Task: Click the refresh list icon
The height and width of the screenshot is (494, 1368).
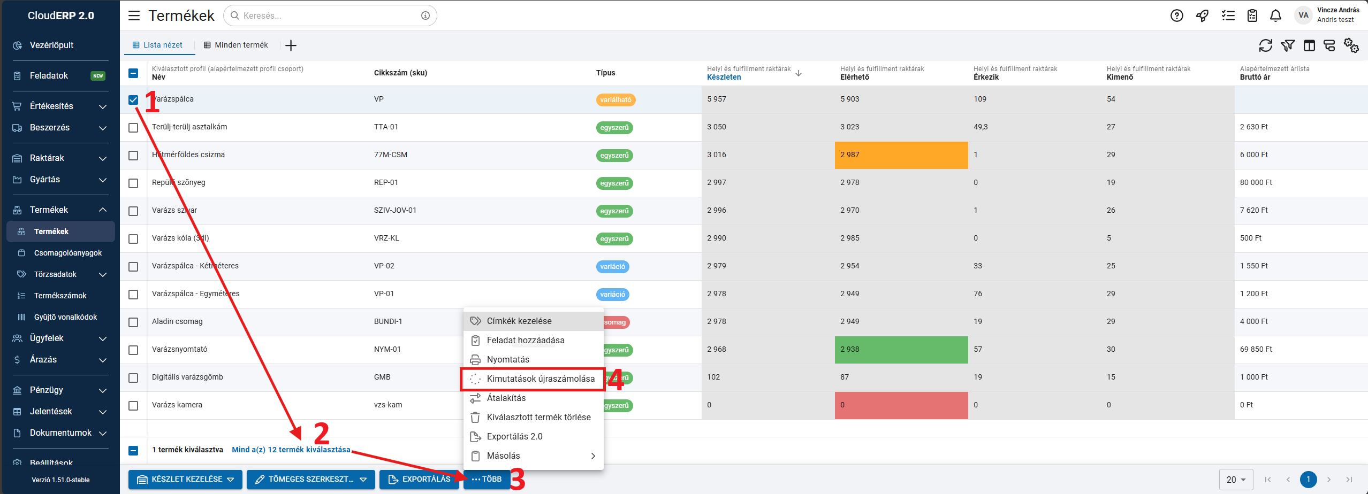Action: coord(1265,46)
